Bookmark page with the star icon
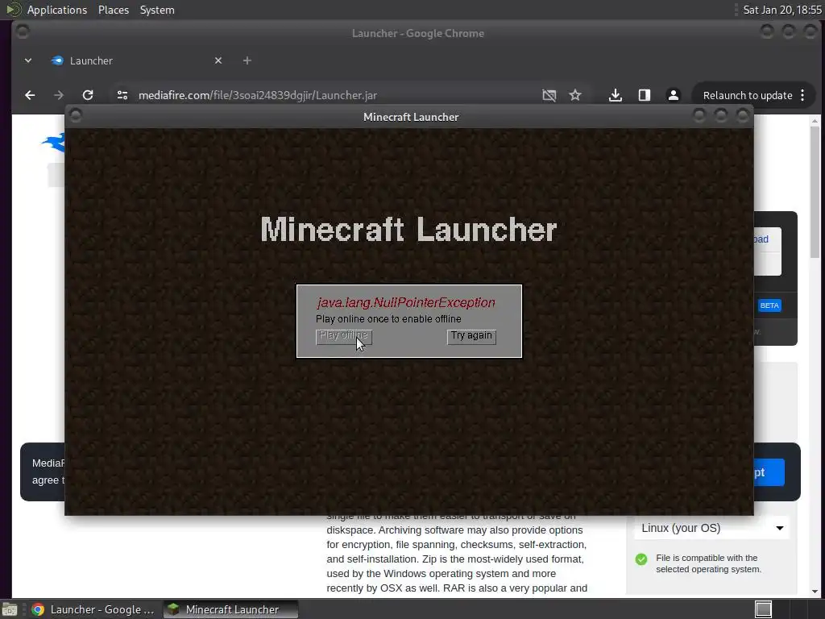Viewport: 825px width, 619px height. pyautogui.click(x=575, y=95)
